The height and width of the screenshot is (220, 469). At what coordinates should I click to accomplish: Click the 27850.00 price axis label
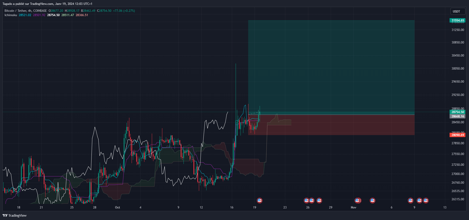[458, 143]
